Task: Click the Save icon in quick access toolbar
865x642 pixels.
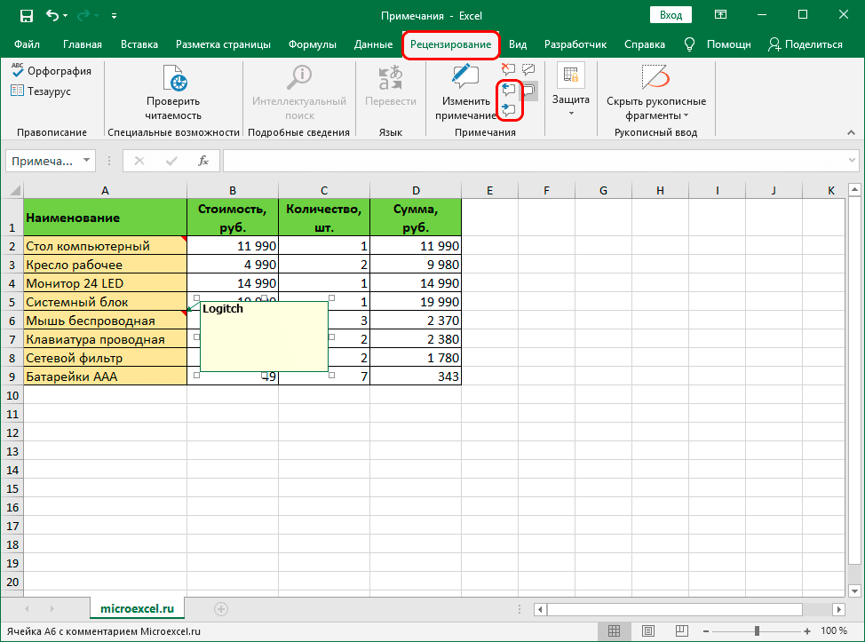Action: [26, 15]
